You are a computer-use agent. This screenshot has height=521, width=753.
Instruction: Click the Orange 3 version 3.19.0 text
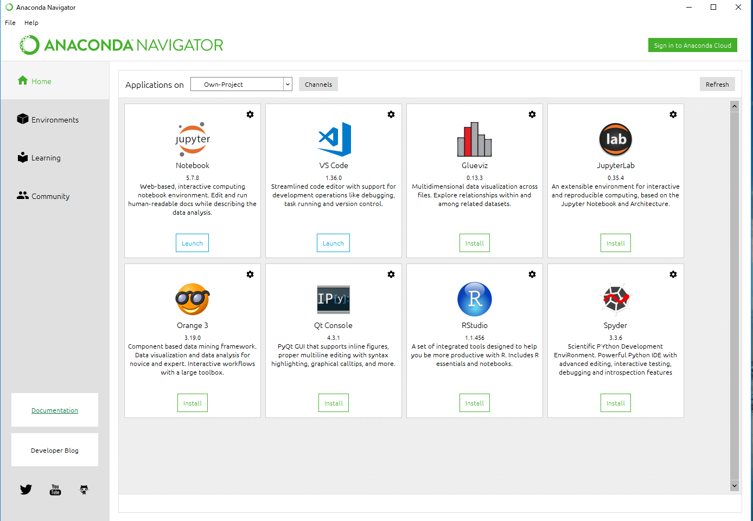[x=193, y=338]
